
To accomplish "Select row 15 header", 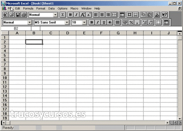I will coord(5,100).
